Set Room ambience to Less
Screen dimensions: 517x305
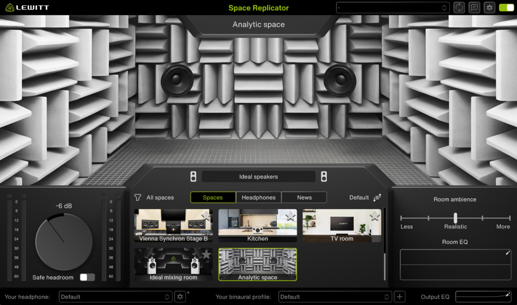click(x=406, y=227)
